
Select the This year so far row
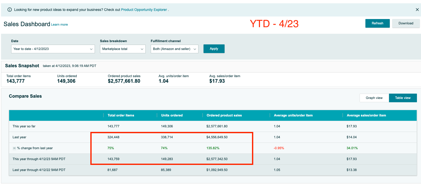point(24,126)
